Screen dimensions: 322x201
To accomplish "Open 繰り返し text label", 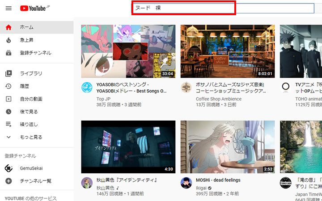I will coord(29,124).
